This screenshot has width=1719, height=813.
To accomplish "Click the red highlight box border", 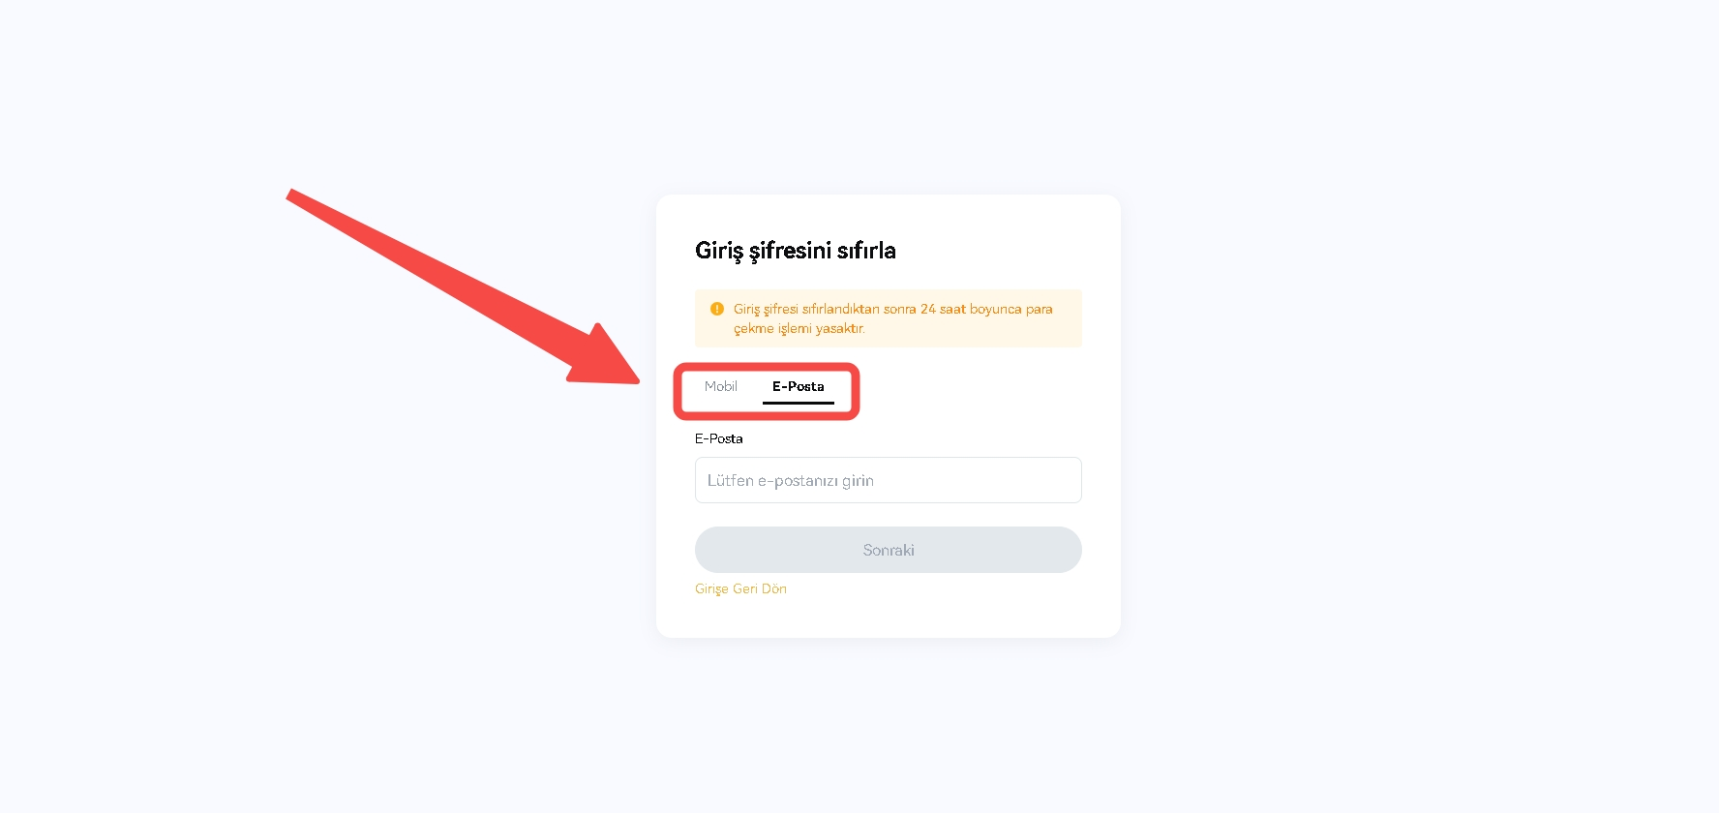I will (x=857, y=392).
